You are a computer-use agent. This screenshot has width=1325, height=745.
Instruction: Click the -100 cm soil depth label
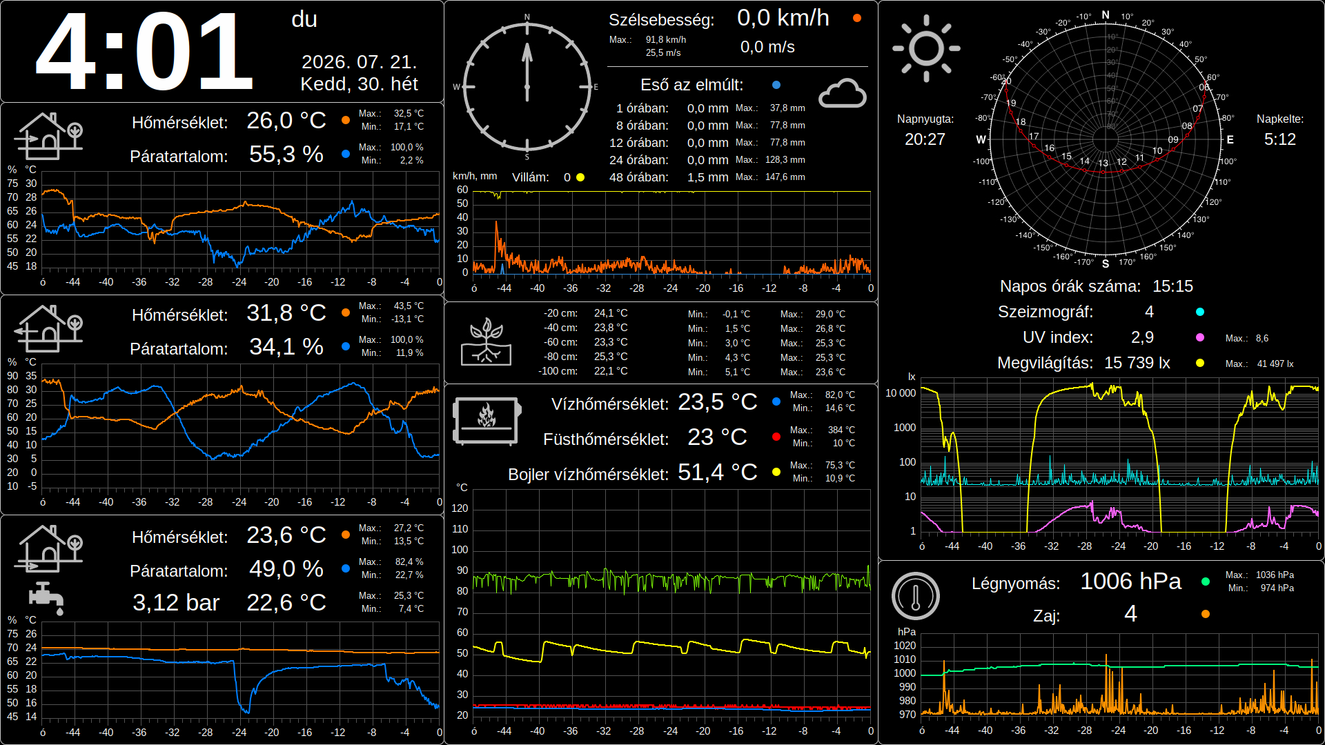[x=558, y=371]
